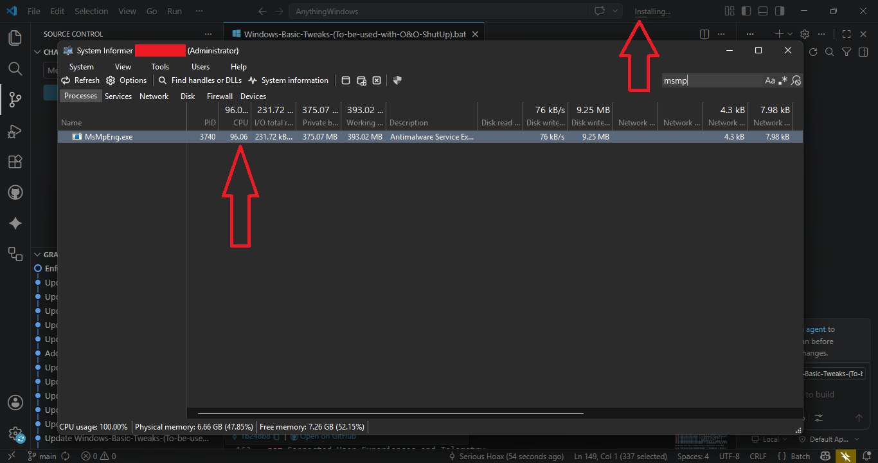Open Customize Layout in VS Code title bar
This screenshot has width=878, height=463.
pyautogui.click(x=730, y=11)
